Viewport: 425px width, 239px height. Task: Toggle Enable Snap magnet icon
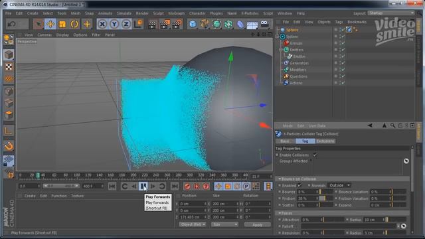pos(9,146)
